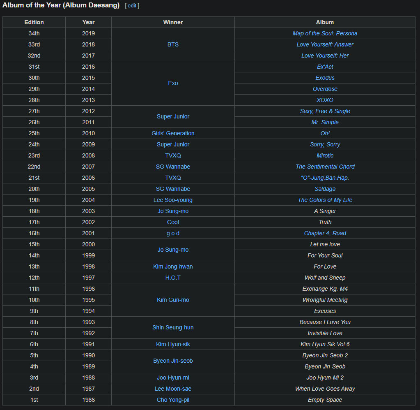Viewport: 420px width, 410px height.
Task: Open the Oh! album link
Action: point(325,133)
